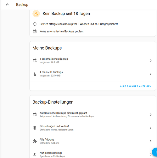The width and height of the screenshot is (157, 158).
Task: Click 'Insgesamt 18.9 MB' size text
Action: (49, 62)
